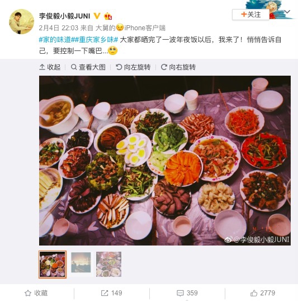The width and height of the screenshot is (298, 301).
Task: Select the second sky photo thumbnail
Action: point(81,262)
